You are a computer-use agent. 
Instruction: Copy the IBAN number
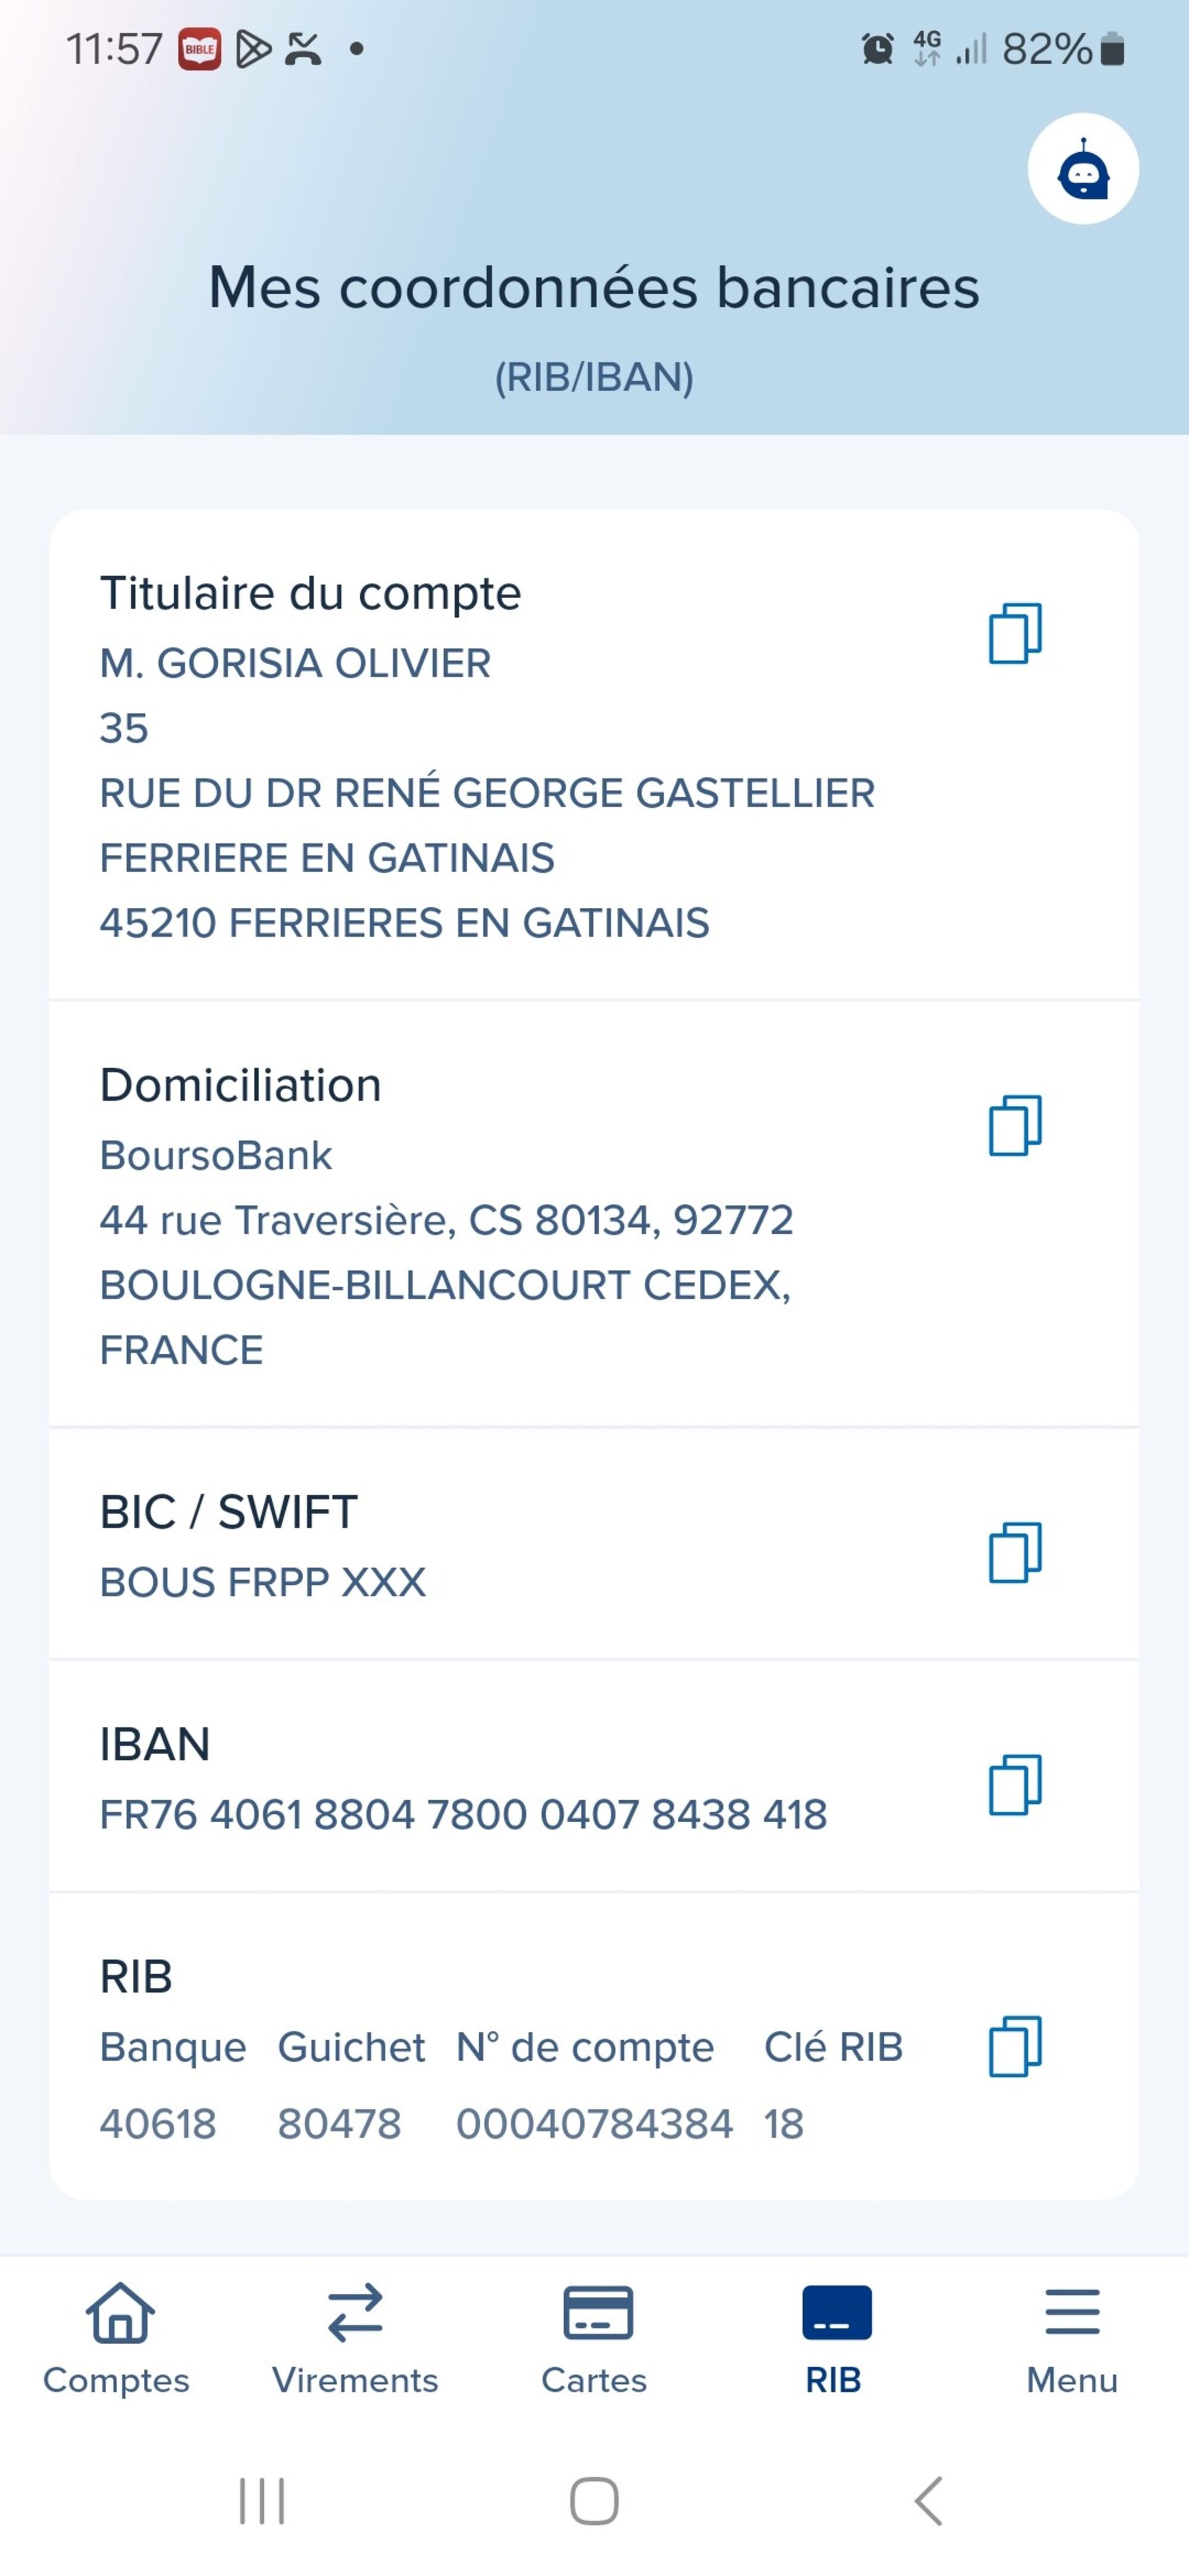tap(1015, 1784)
